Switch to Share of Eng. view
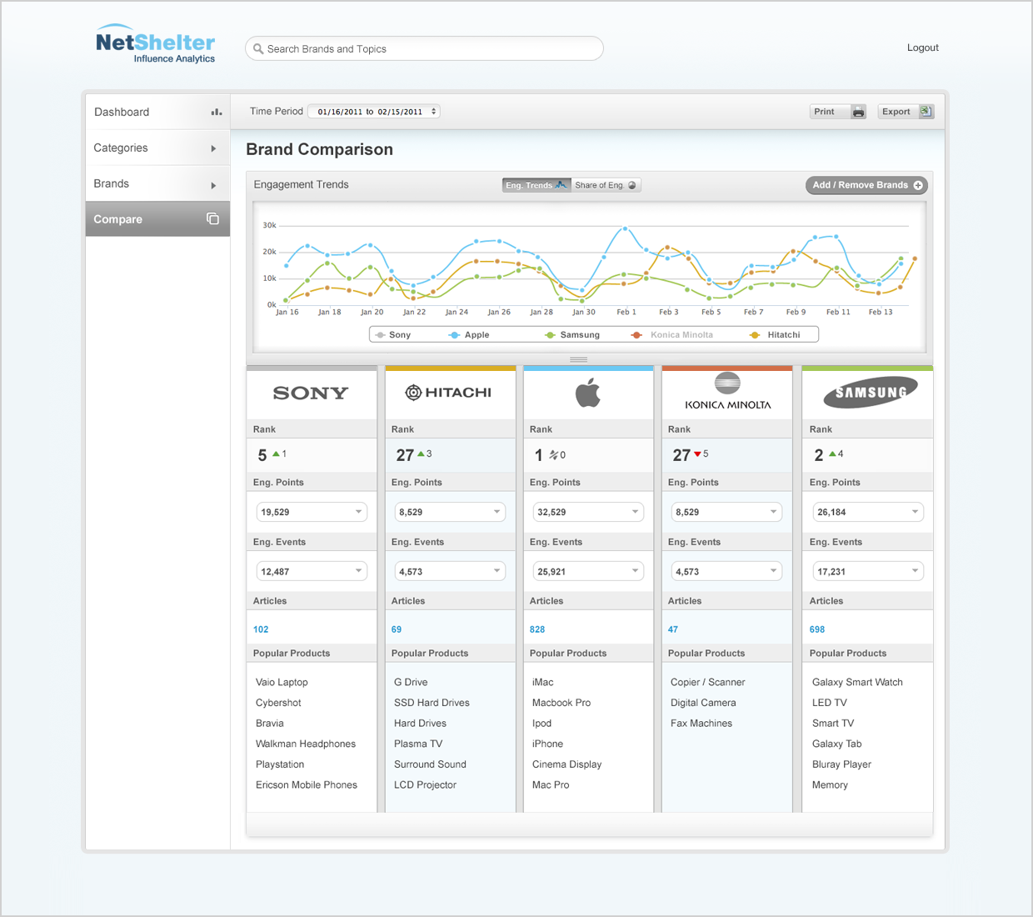This screenshot has height=917, width=1033. 606,185
